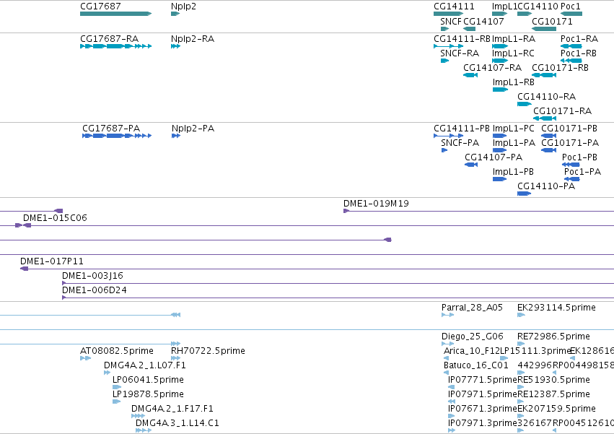The height and width of the screenshot is (434, 614).
Task: Select the RE12387.5prime EST arrow
Action: click(x=521, y=402)
